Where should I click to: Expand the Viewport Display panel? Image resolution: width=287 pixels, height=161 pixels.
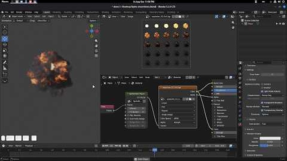(x=253, y=134)
